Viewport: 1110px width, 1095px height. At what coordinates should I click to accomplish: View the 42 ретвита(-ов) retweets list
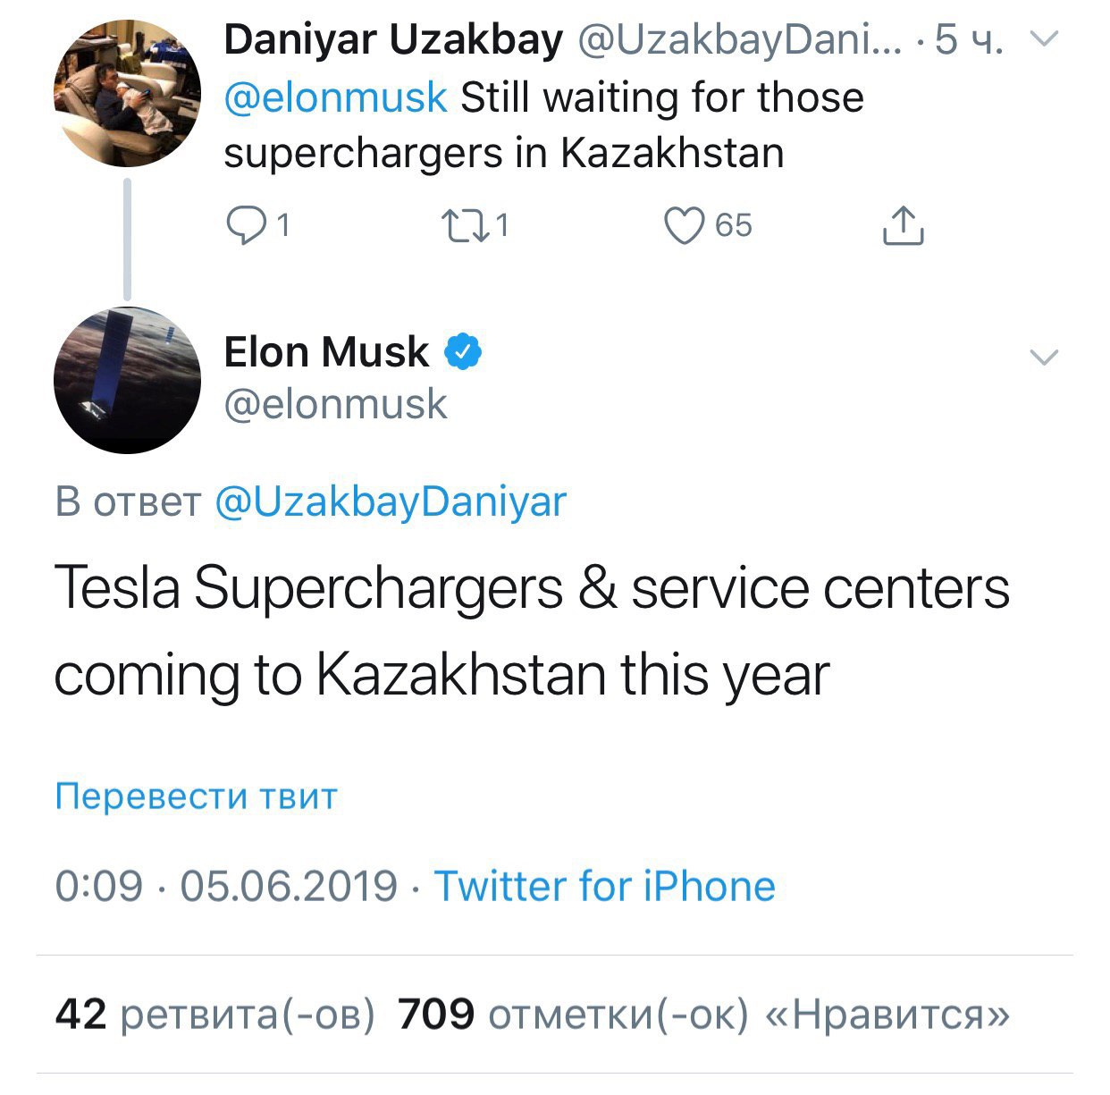click(x=214, y=1015)
